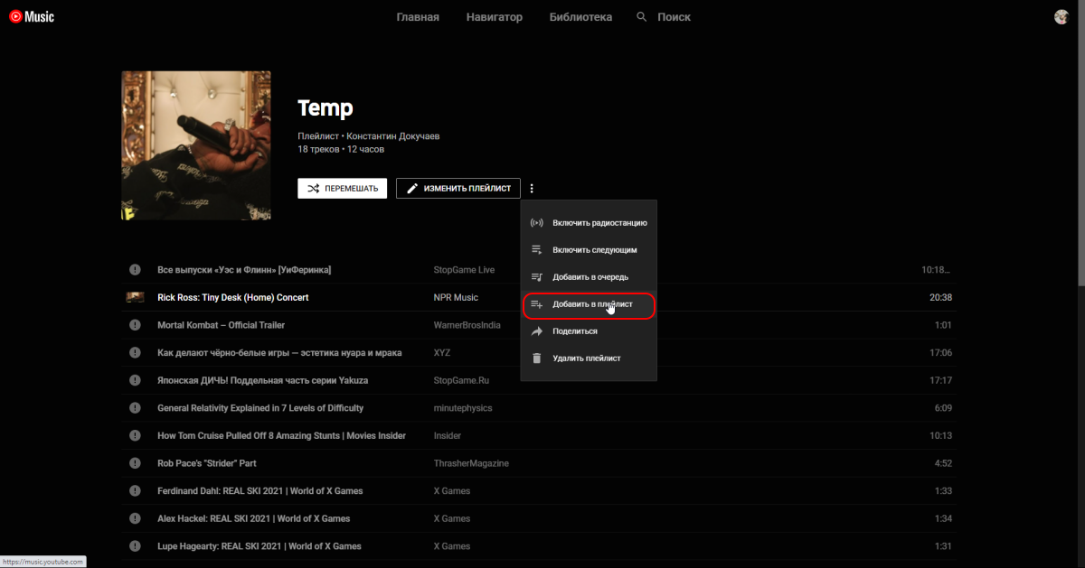Click unavailable icon beside How Tom Cruise row
1085x568 pixels.
tap(135, 435)
